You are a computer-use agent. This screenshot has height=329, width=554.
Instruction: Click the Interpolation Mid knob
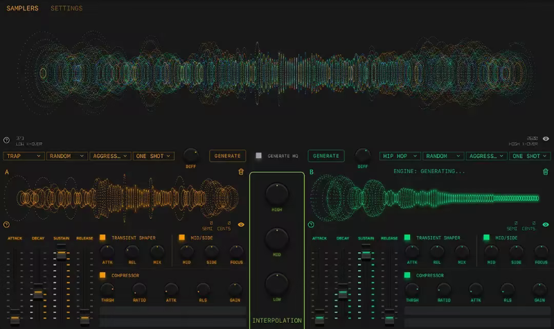(x=276, y=239)
